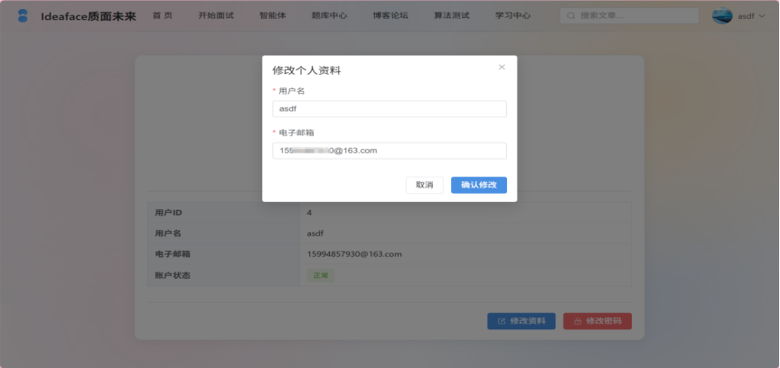780x368 pixels.
Task: Open the 博客论坛 page
Action: point(390,16)
